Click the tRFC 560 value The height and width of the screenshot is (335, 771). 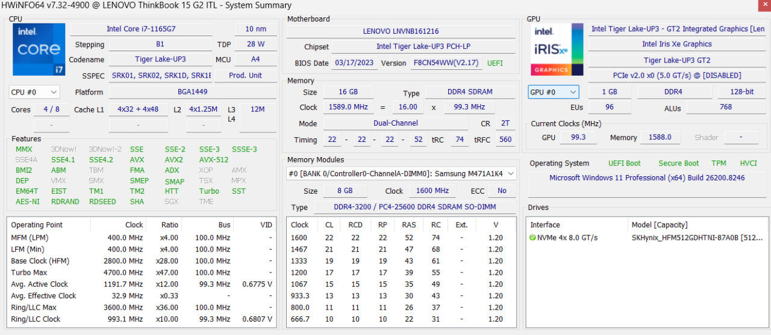pyautogui.click(x=505, y=140)
